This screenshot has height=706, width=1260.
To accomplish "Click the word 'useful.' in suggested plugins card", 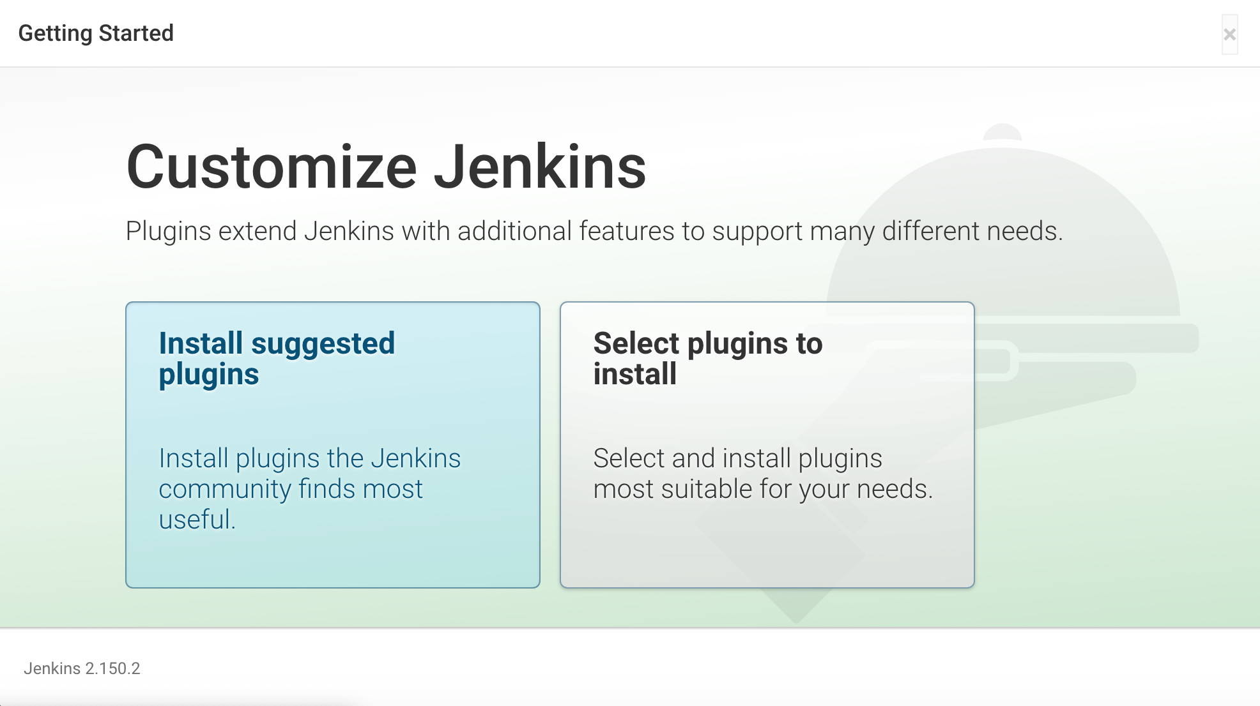I will pyautogui.click(x=197, y=520).
